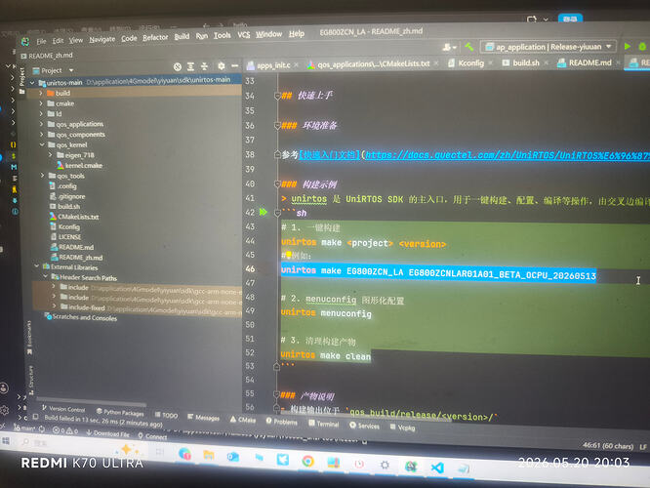Click Select Opened File target icon in Project panel
The width and height of the screenshot is (650, 488).
pyautogui.click(x=178, y=66)
